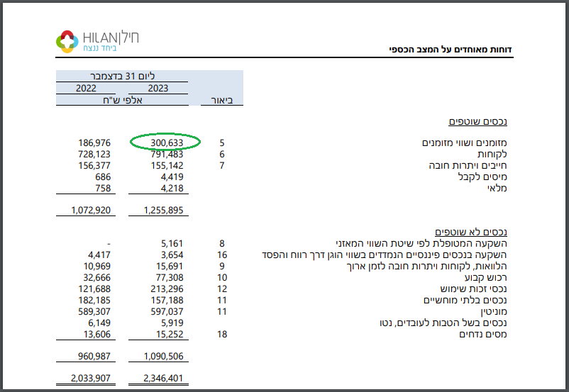Select the 2022 total 2,033,907
The width and height of the screenshot is (569, 392).
(90, 377)
